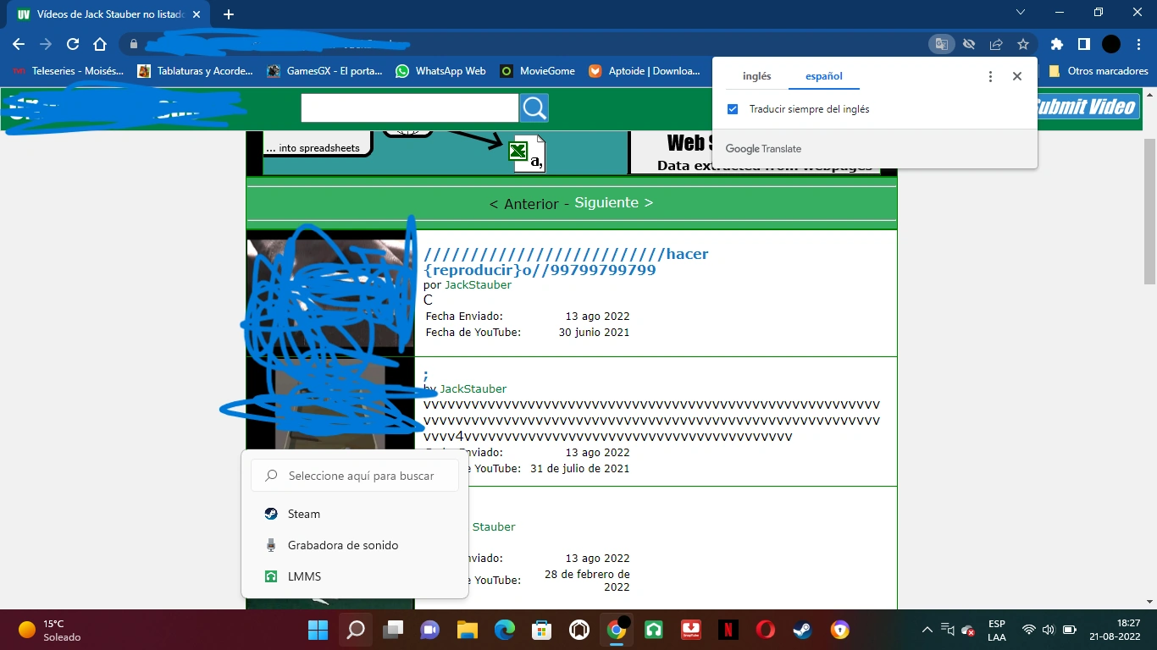Open the Google Translate icon in address bar
This screenshot has width=1157, height=650.
coord(941,44)
